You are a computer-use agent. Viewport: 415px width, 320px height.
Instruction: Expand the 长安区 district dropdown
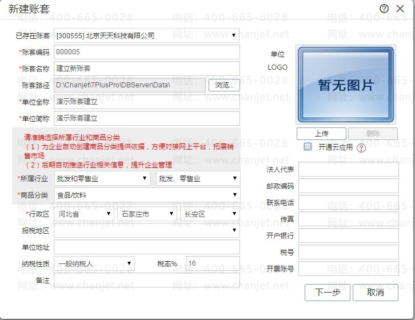tap(210, 214)
